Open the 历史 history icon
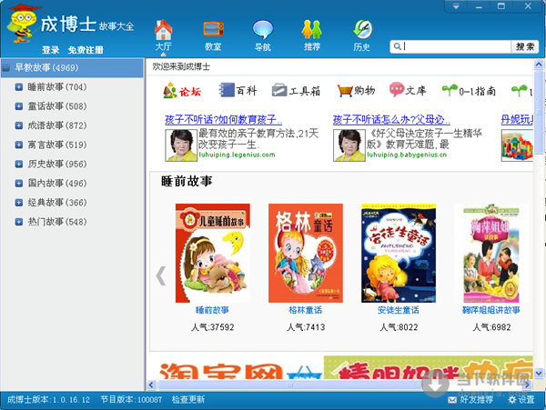 (361, 33)
